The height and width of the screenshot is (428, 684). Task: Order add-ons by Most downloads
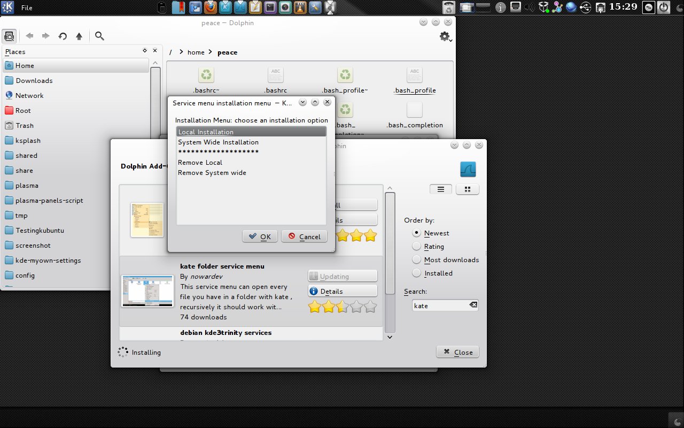[446, 259]
